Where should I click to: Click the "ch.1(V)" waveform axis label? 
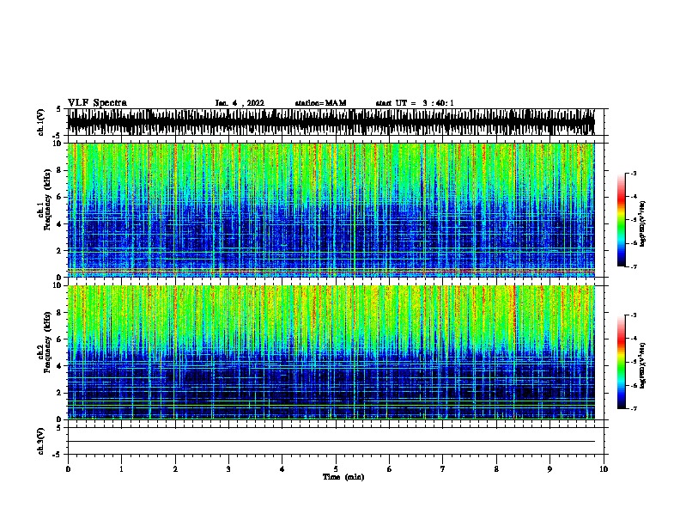pos(40,122)
